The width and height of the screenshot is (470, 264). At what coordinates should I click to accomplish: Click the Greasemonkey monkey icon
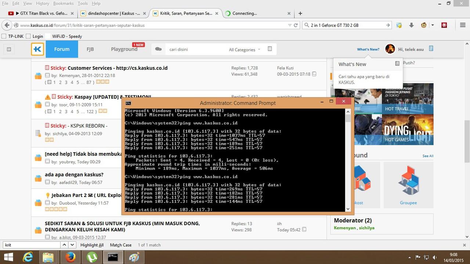pos(423,25)
